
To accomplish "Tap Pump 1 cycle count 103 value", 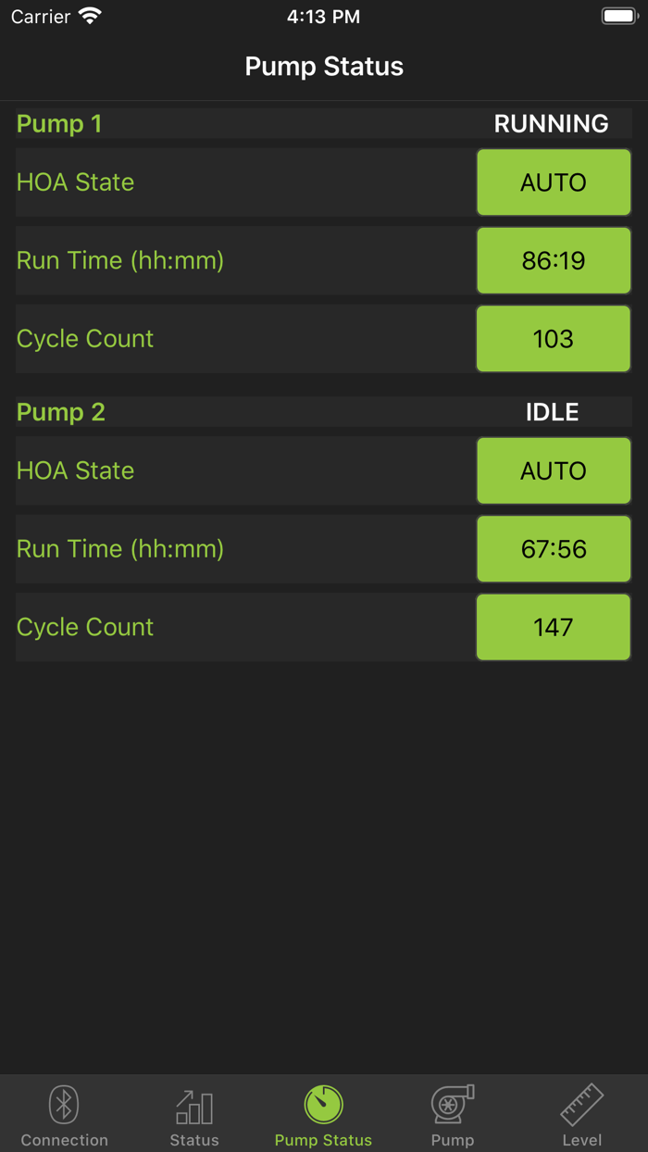I will pyautogui.click(x=554, y=339).
